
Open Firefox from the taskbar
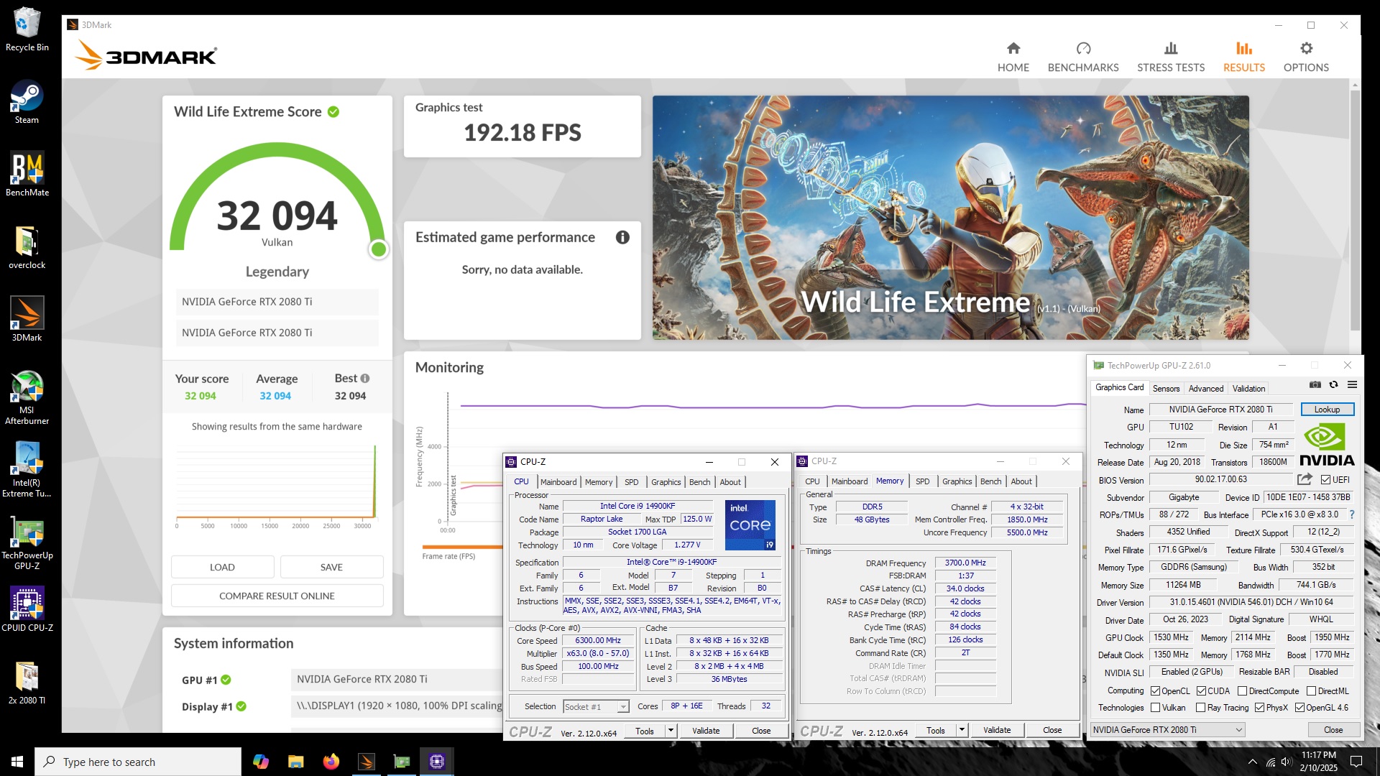point(331,762)
